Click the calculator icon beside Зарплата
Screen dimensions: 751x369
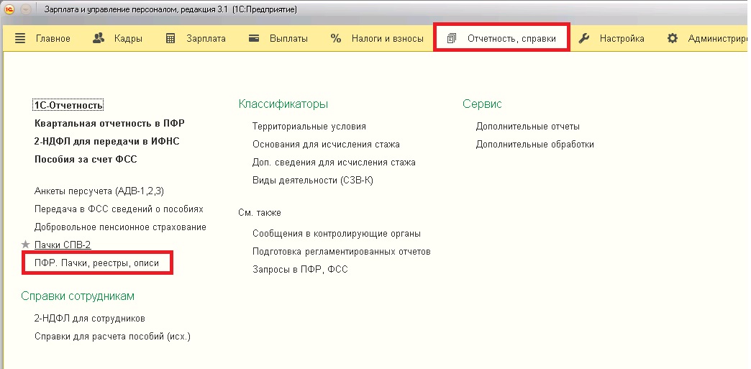170,39
